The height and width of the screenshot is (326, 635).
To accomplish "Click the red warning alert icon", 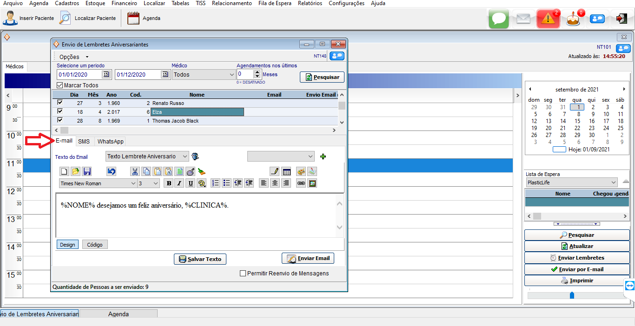I will click(x=548, y=19).
